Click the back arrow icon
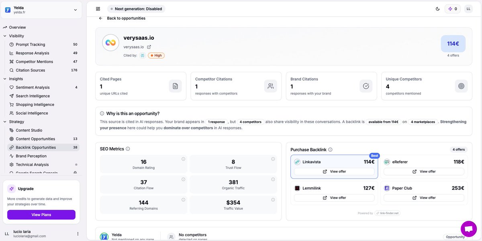This screenshot has height=241, width=482. [x=100, y=18]
